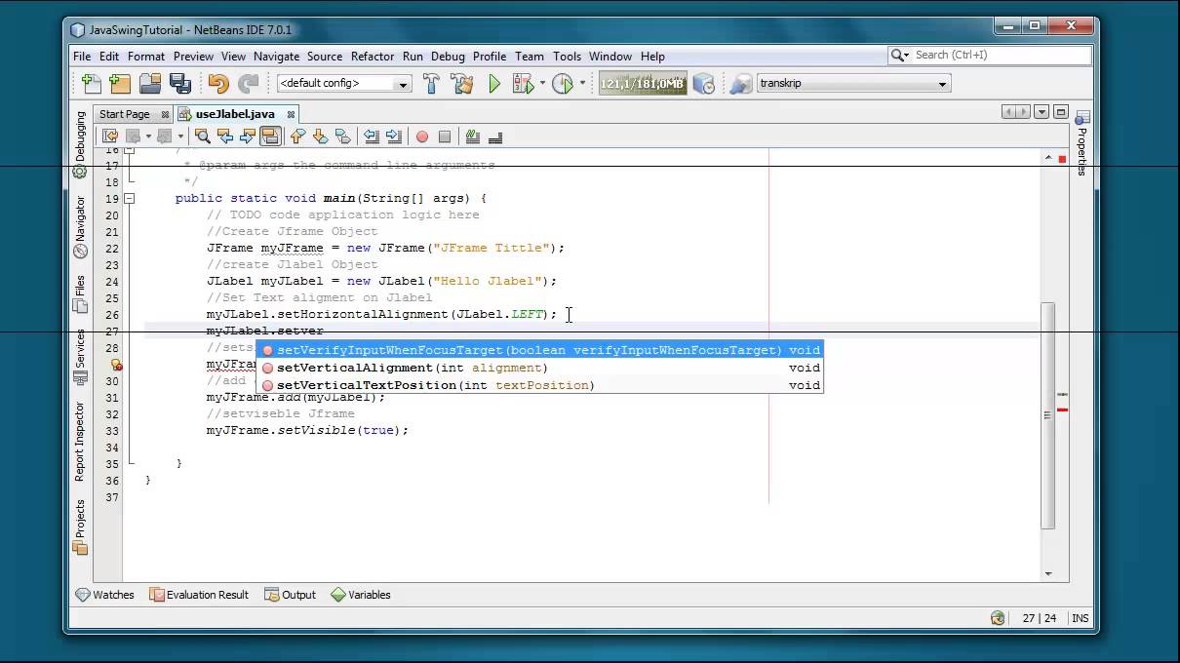Find selection with the magnifier icon
The image size is (1180, 663).
coord(203,136)
